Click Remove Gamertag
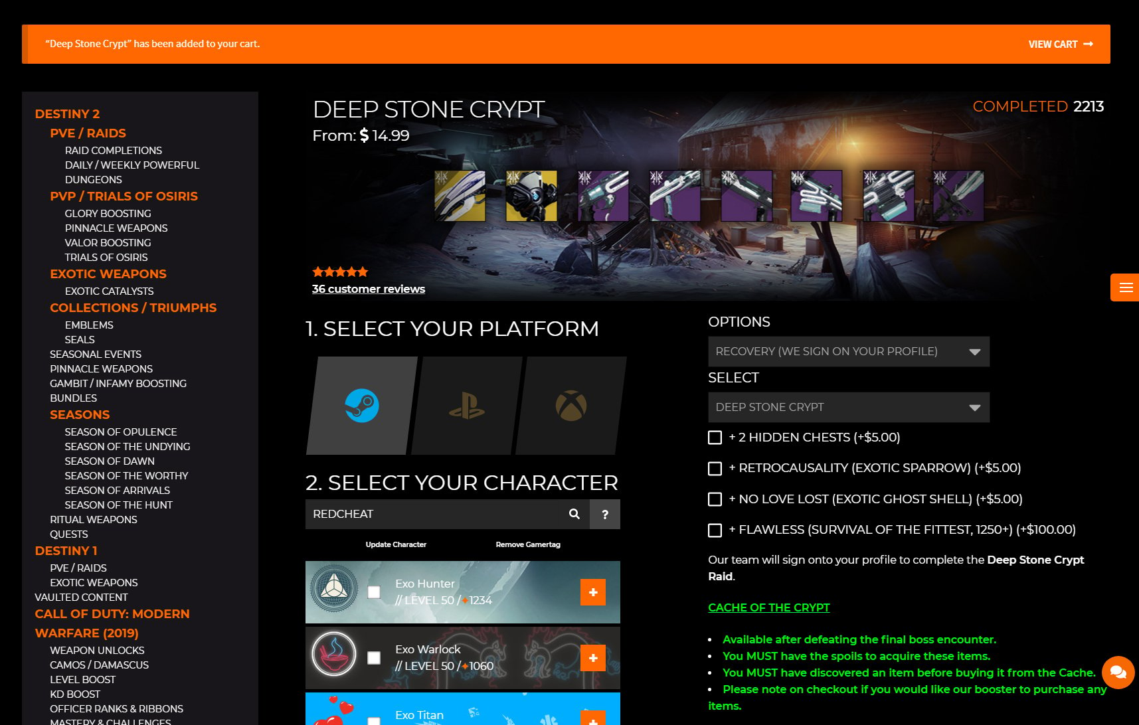Viewport: 1139px width, 725px height. click(528, 544)
